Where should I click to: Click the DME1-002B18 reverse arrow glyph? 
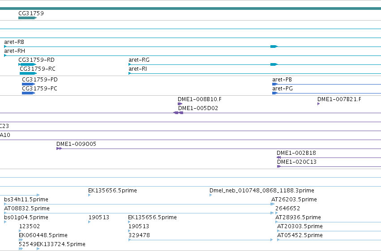[x=279, y=157]
